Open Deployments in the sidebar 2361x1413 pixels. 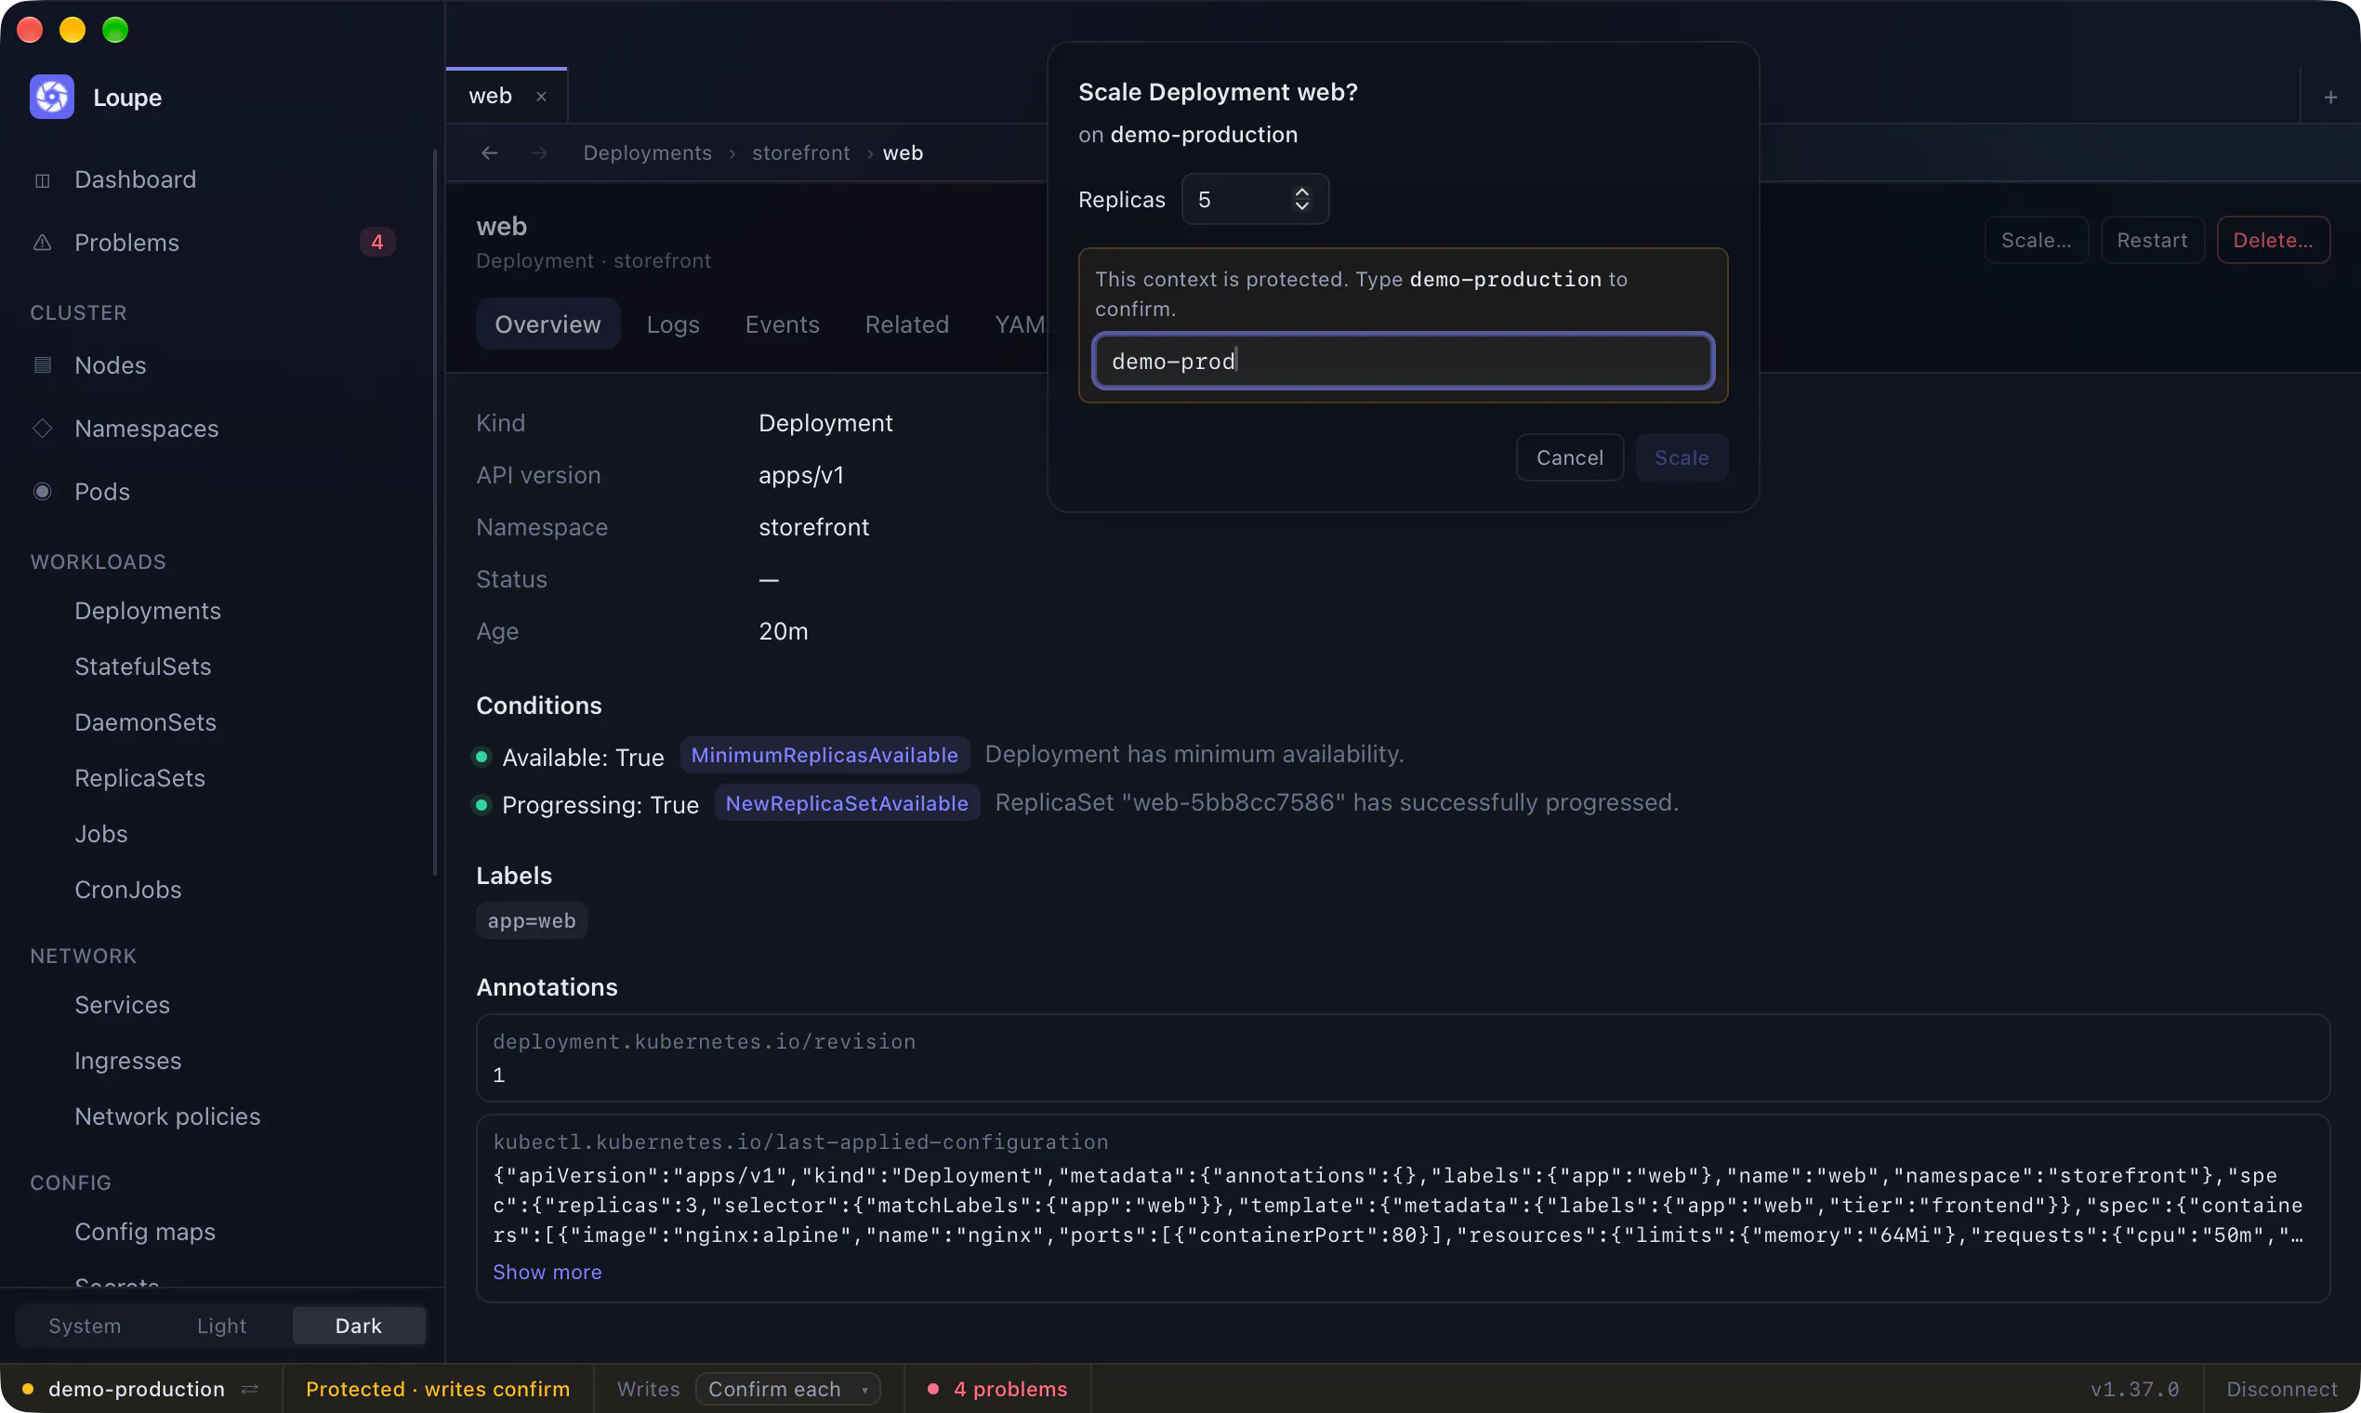[x=148, y=611]
